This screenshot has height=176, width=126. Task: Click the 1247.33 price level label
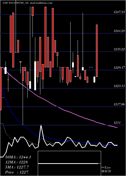pyautogui.click(x=119, y=12)
